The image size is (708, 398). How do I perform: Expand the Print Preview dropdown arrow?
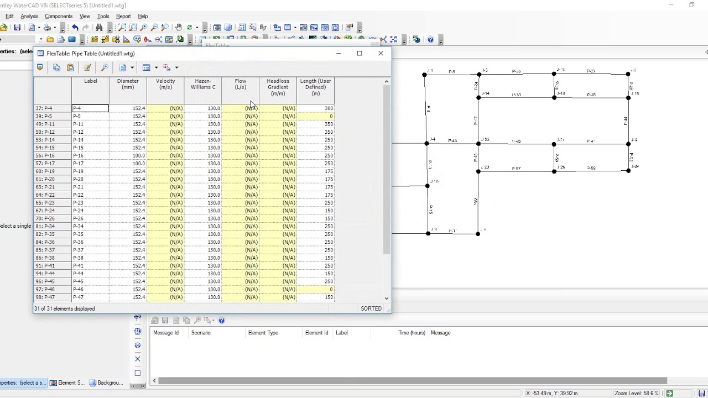pyautogui.click(x=38, y=28)
